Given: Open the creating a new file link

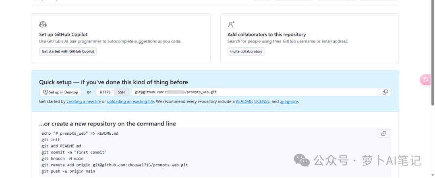Looking at the screenshot, I should coord(83,101).
